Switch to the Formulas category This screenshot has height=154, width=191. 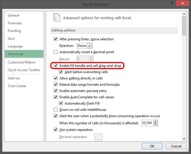tap(15, 23)
